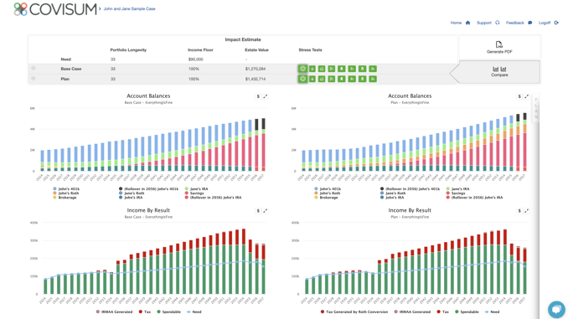
Task: Click the Stress Tests column header
Action: pos(310,50)
